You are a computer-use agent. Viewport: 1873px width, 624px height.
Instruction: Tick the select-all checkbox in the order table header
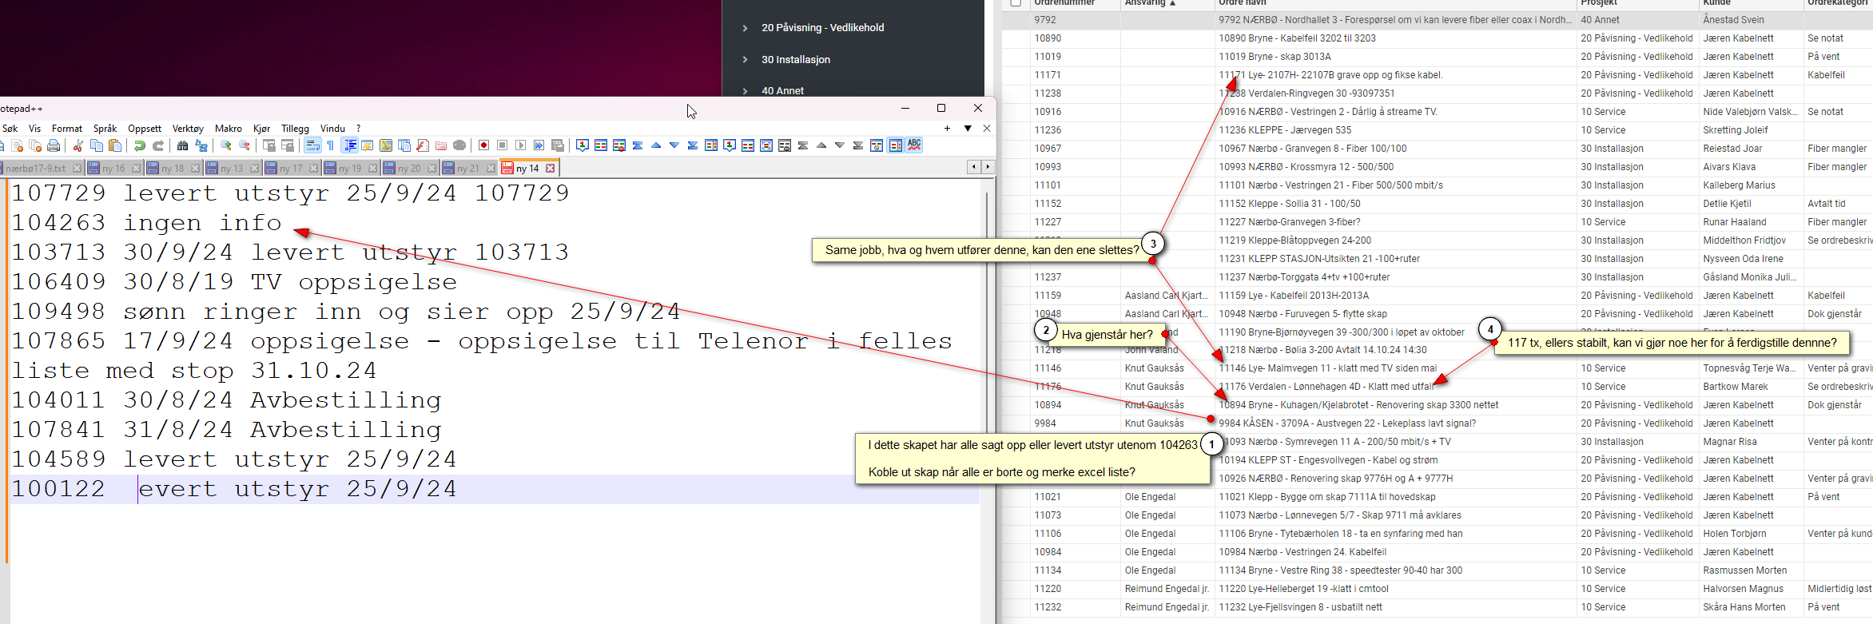click(1016, 2)
